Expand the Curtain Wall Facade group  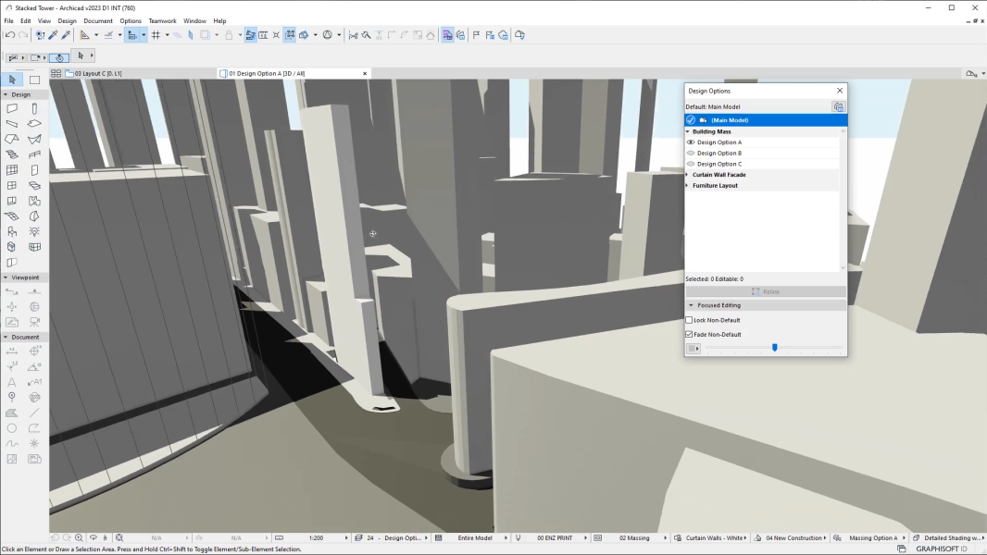tap(687, 175)
